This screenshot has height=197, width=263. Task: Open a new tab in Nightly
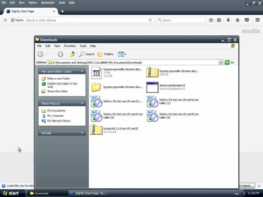click(x=62, y=11)
